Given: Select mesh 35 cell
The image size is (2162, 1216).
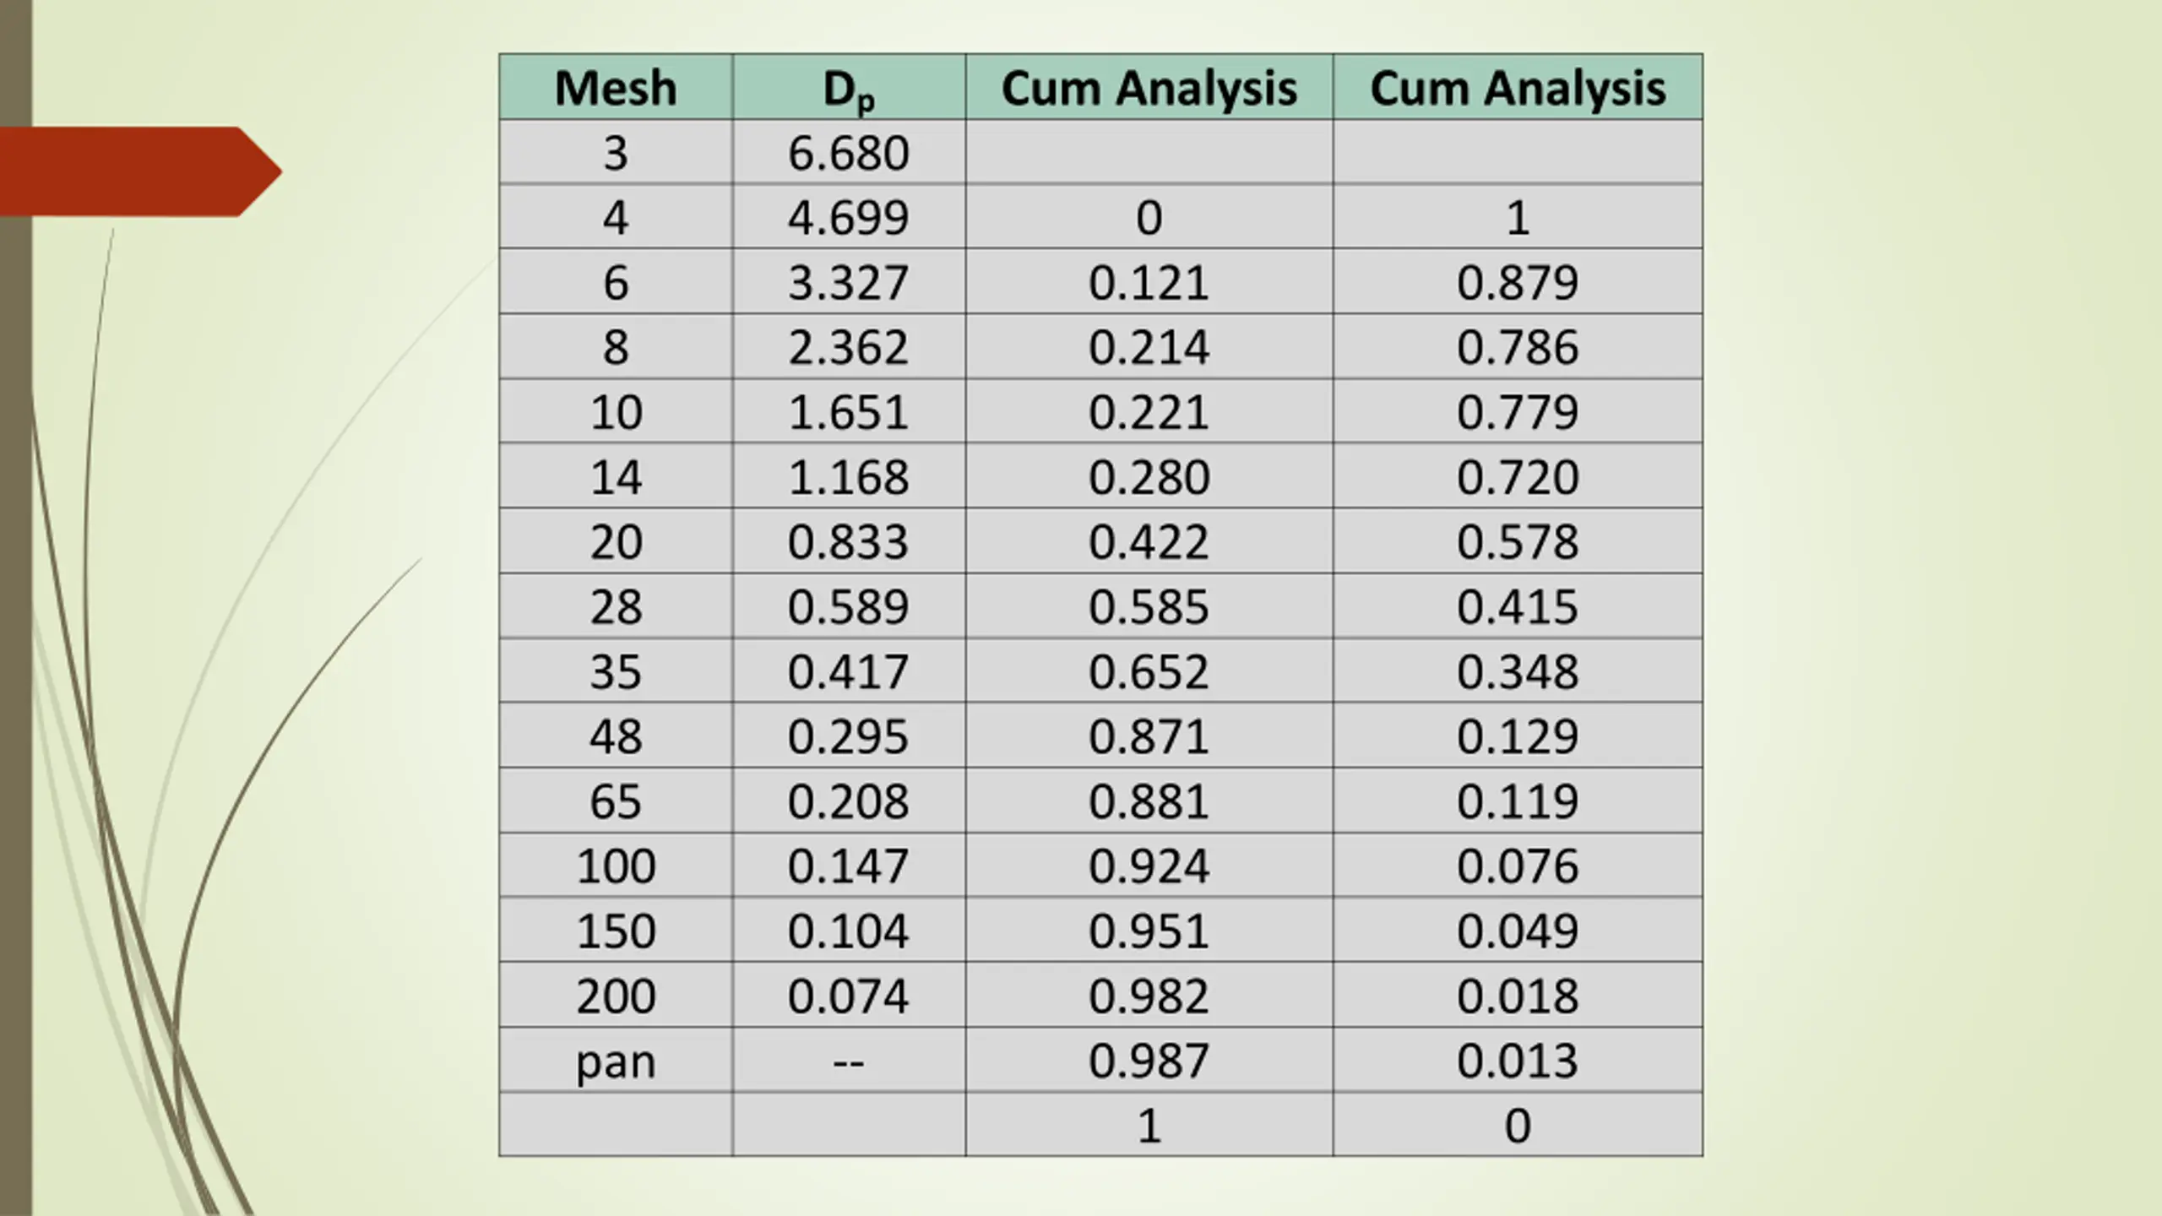Looking at the screenshot, I should pos(616,671).
